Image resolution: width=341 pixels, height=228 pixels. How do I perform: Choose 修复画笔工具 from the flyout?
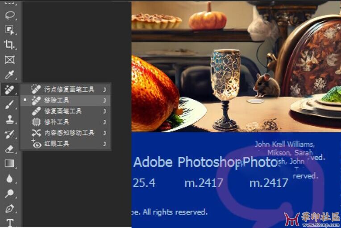[x=66, y=111]
